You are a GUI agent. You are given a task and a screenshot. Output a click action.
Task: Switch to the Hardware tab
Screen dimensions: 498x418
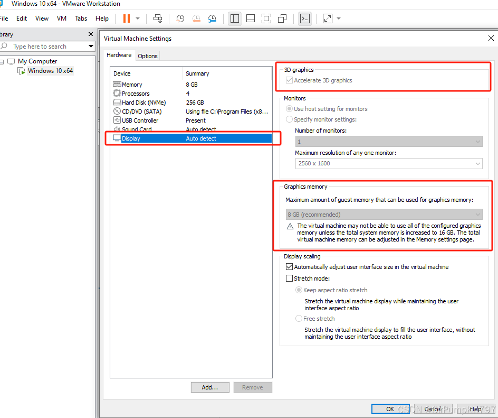(119, 55)
